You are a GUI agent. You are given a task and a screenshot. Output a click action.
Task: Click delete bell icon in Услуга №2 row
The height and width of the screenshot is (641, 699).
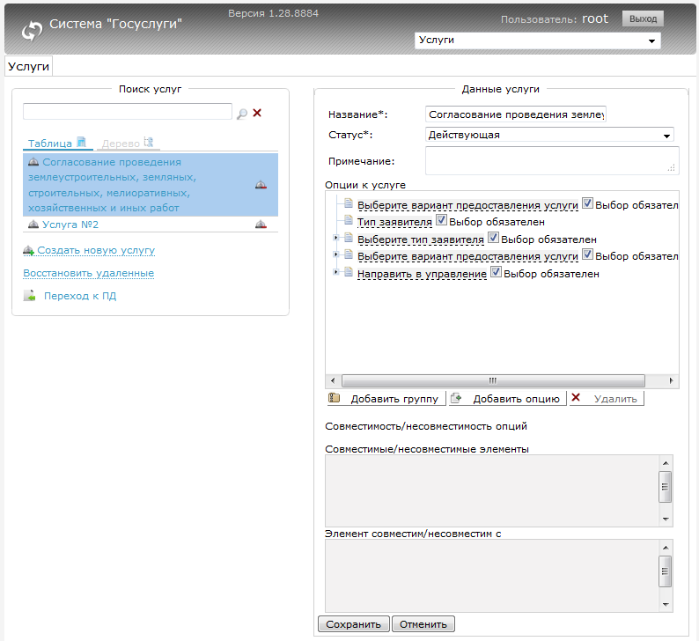click(261, 225)
